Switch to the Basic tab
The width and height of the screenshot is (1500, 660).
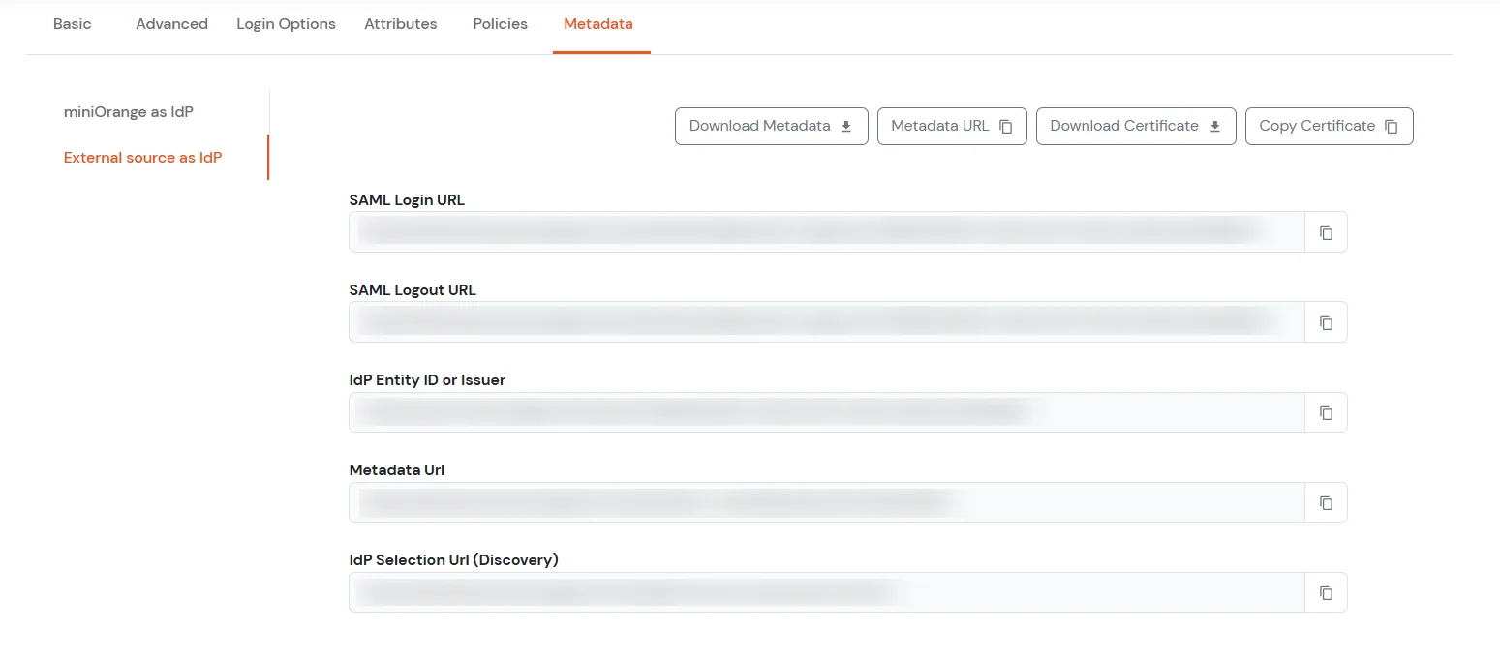click(x=72, y=23)
